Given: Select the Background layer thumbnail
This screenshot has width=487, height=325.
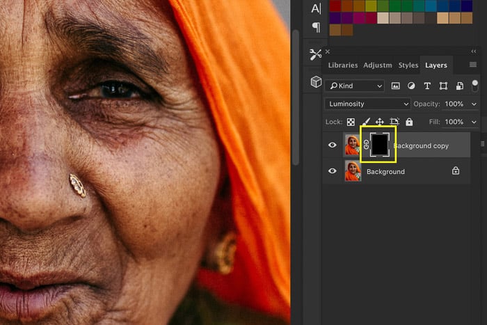Looking at the screenshot, I should (353, 171).
